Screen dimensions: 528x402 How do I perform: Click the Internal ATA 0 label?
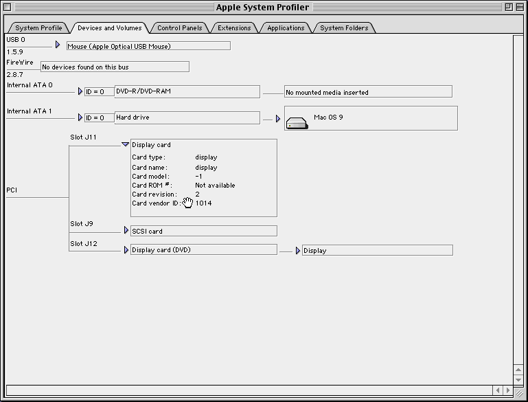pos(30,85)
